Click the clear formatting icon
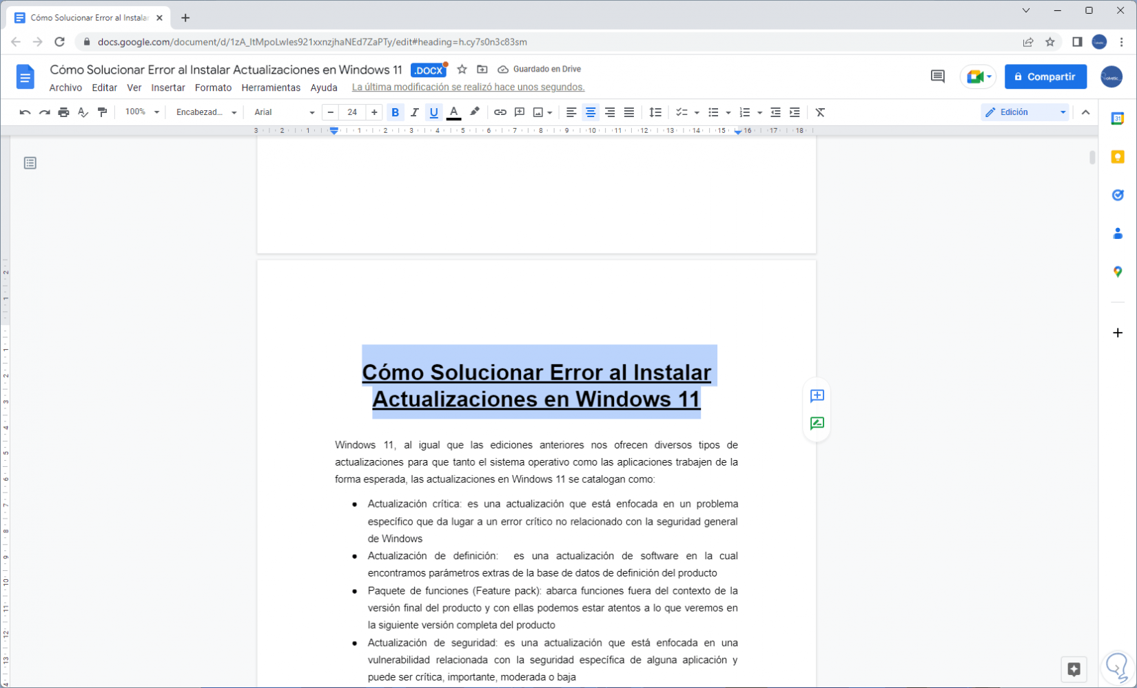Screen dimensions: 1137x688 pos(820,112)
